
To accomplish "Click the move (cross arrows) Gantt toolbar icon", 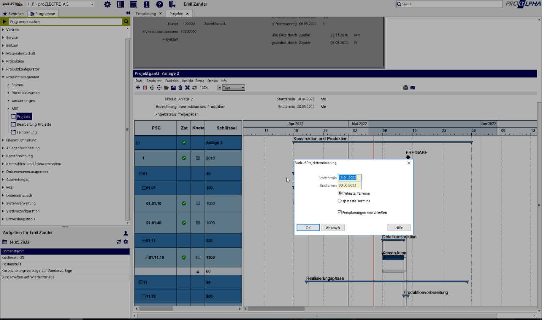I will coord(138,88).
